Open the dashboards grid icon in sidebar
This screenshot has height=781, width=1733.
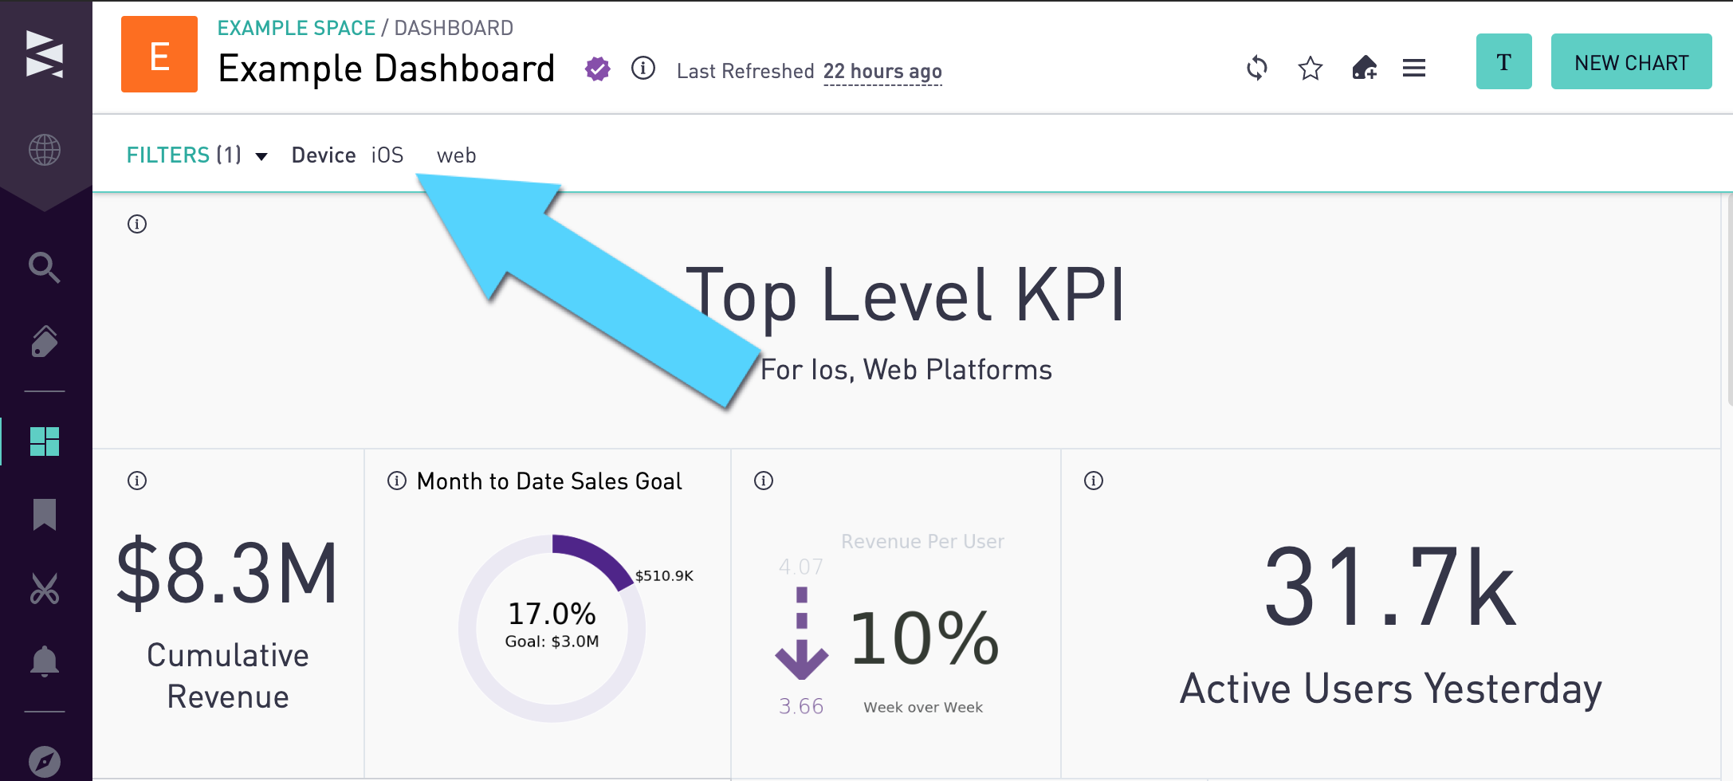coord(44,442)
